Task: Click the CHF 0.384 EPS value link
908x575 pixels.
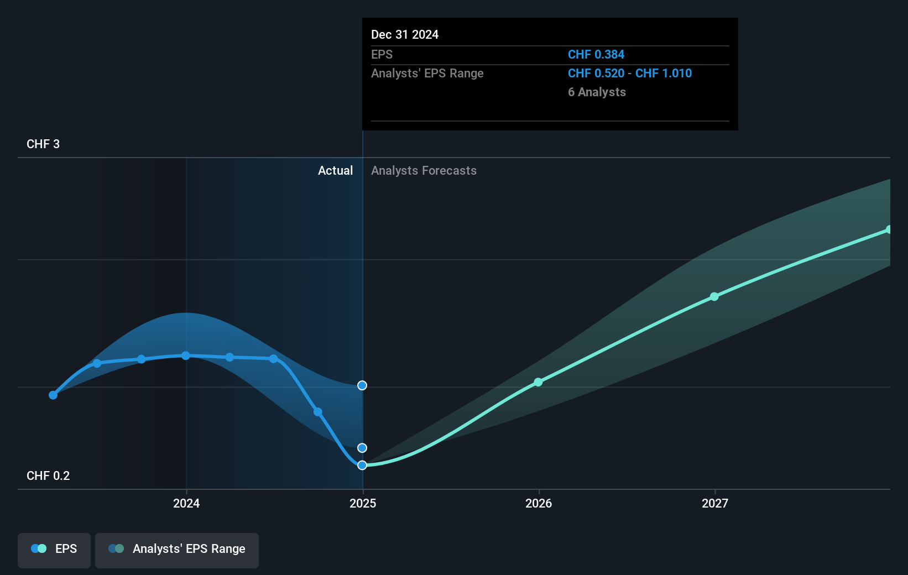Action: pos(596,54)
